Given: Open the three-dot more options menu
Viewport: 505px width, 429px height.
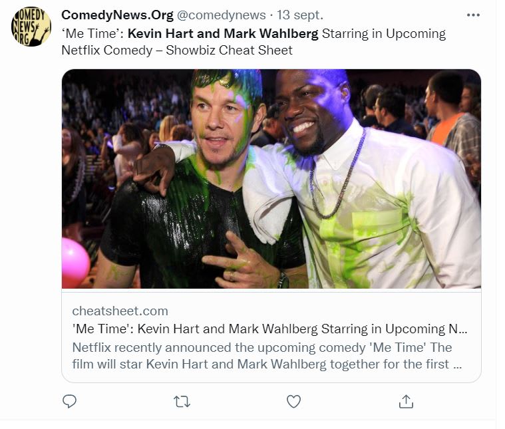Looking at the screenshot, I should (x=473, y=15).
